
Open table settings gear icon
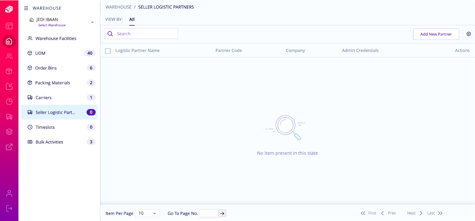pyautogui.click(x=468, y=34)
